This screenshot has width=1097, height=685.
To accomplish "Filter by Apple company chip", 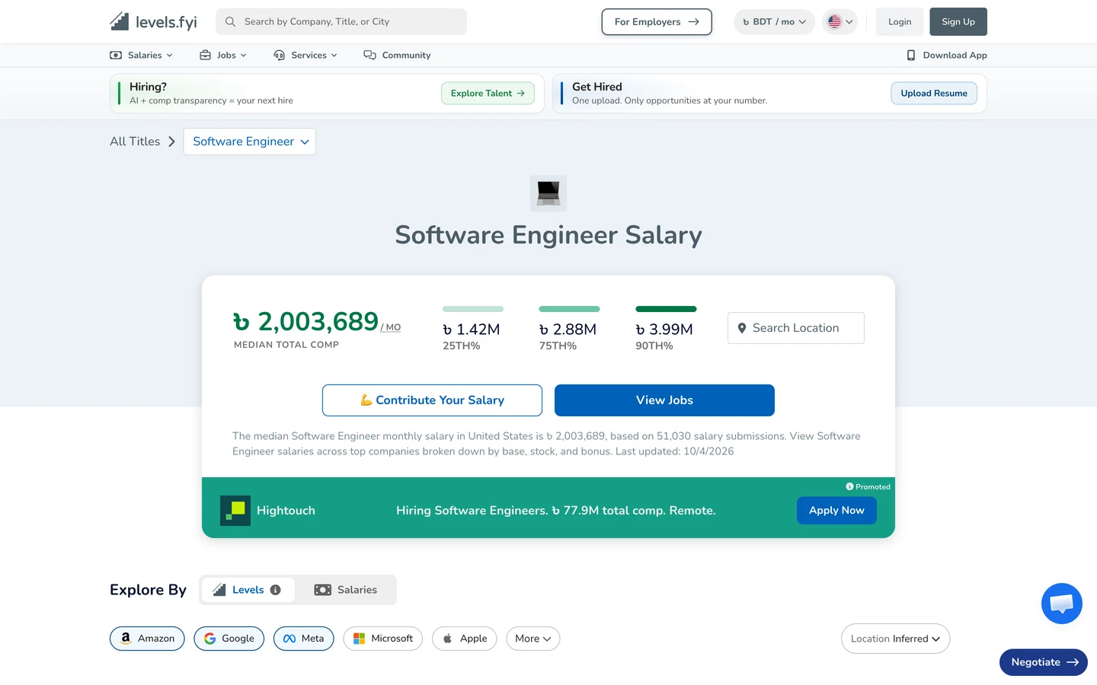I will [465, 639].
